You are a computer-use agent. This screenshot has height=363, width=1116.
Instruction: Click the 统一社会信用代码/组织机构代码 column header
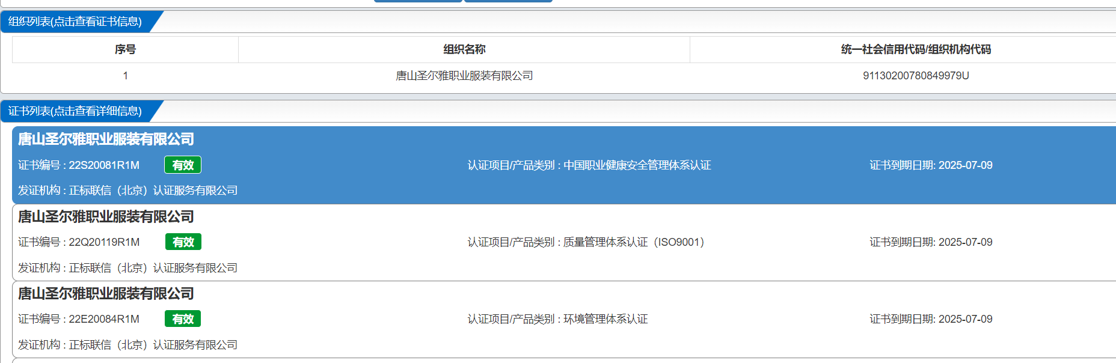(915, 49)
